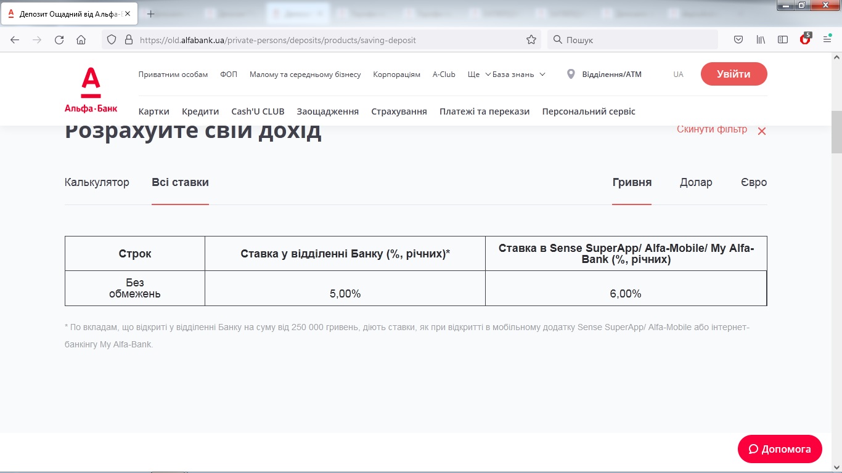
Task: Open the Приватним особам link
Action: coord(173,75)
